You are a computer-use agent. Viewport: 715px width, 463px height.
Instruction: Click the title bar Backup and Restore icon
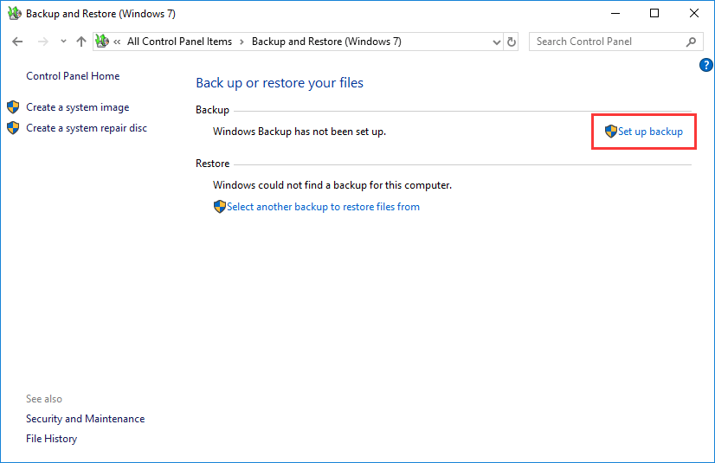pyautogui.click(x=15, y=13)
